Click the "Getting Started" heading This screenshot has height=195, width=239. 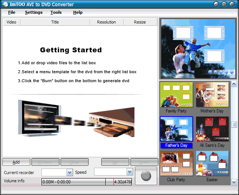pyautogui.click(x=71, y=50)
